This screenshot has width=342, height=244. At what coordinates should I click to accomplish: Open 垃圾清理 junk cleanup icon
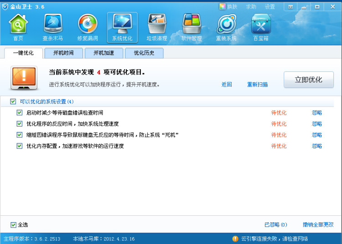[157, 27]
